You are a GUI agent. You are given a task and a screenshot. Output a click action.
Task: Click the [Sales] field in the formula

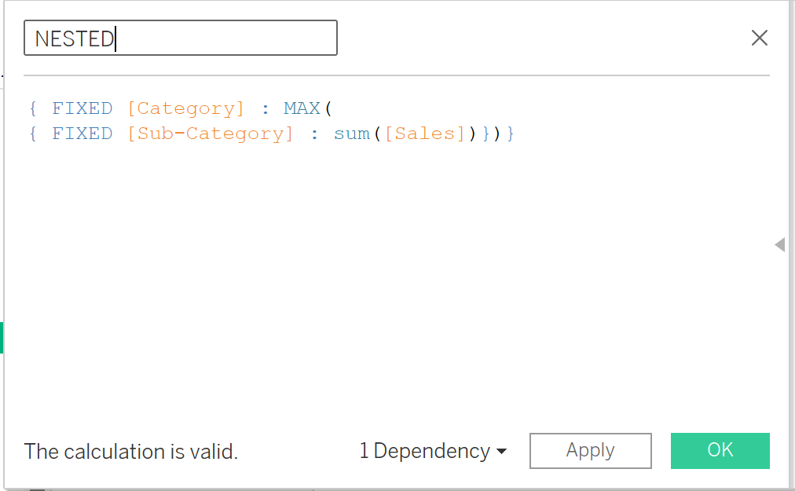[425, 134]
